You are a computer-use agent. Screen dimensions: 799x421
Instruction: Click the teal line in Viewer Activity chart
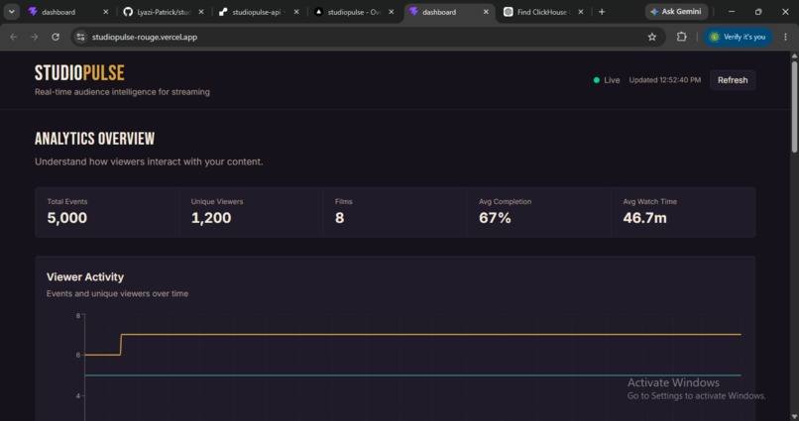[x=412, y=375]
